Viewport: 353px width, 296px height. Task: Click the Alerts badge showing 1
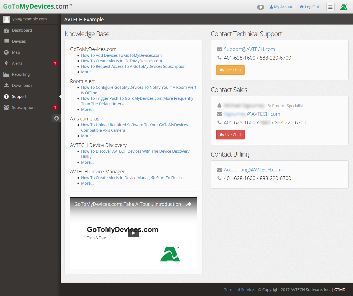tap(55, 63)
